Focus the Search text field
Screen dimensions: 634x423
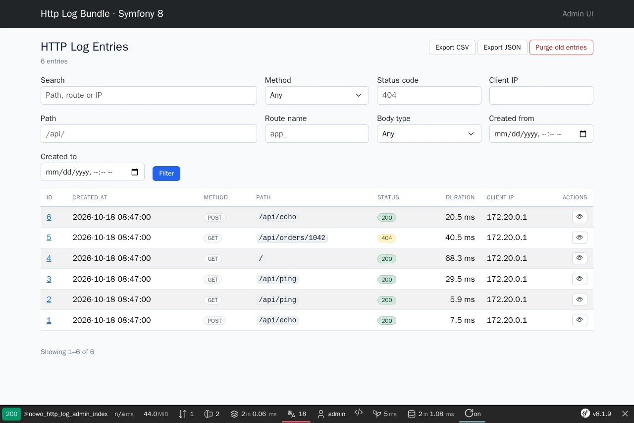click(149, 95)
